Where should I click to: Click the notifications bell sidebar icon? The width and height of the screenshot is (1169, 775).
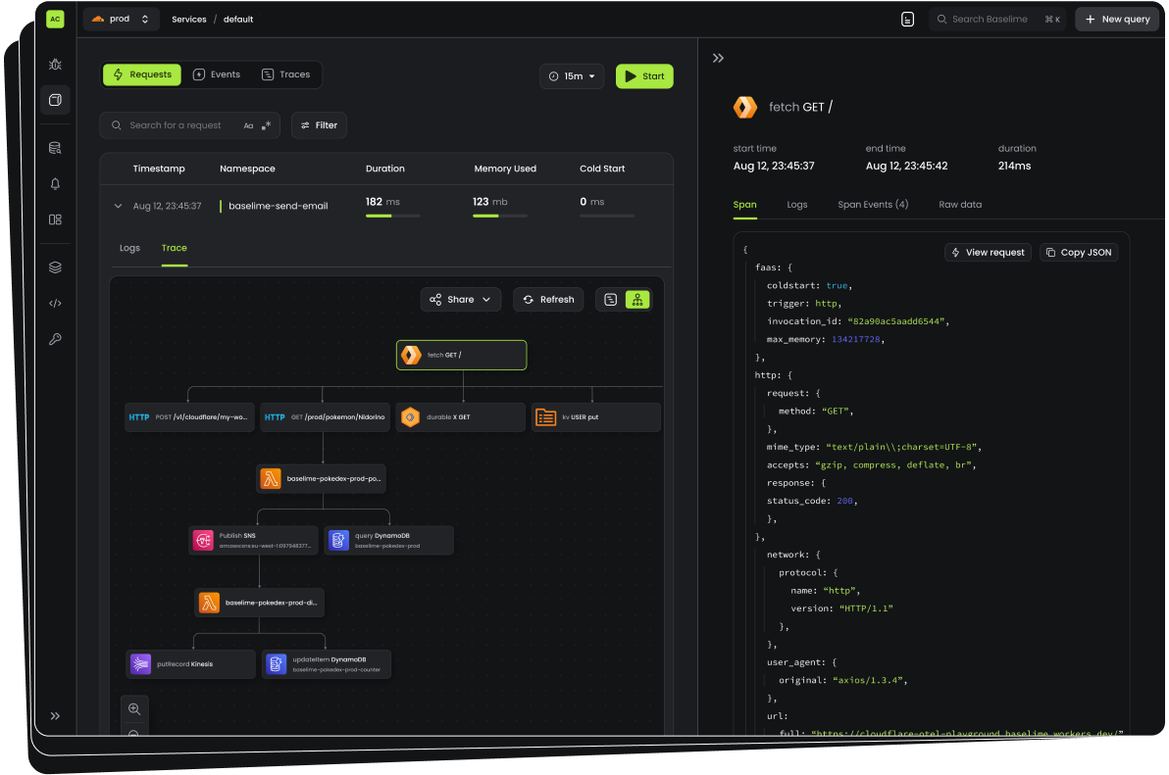click(x=55, y=183)
